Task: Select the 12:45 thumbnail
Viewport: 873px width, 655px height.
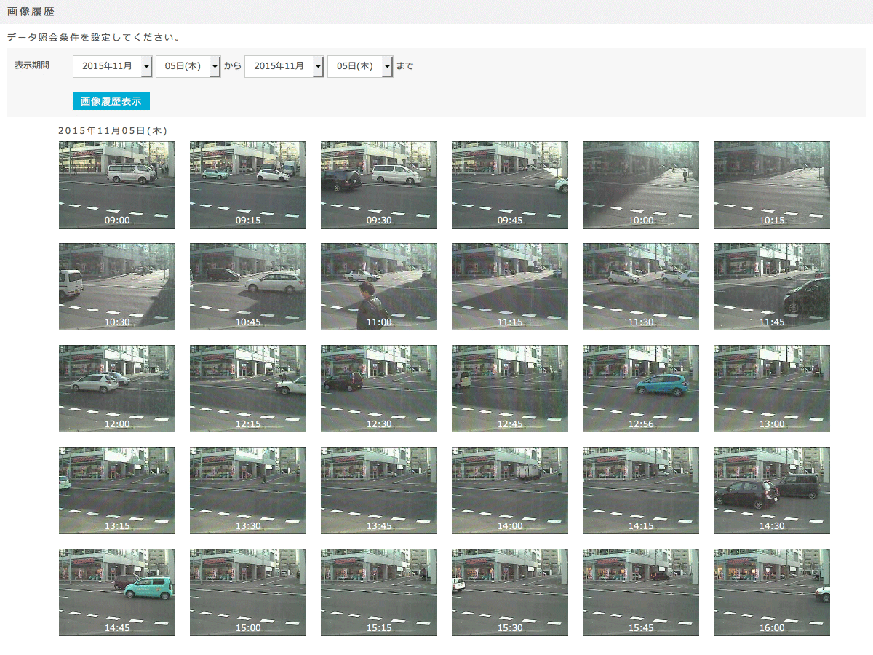Action: tap(510, 389)
